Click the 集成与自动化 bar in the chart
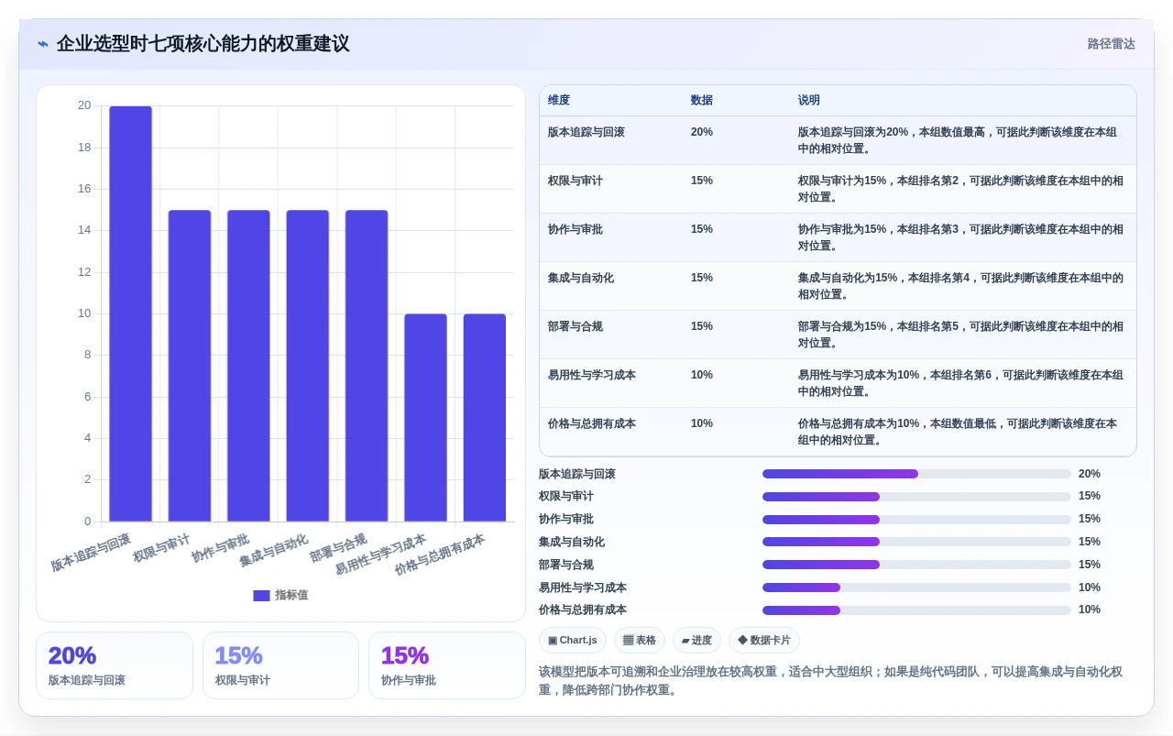This screenshot has width=1173, height=736. pyautogui.click(x=308, y=367)
